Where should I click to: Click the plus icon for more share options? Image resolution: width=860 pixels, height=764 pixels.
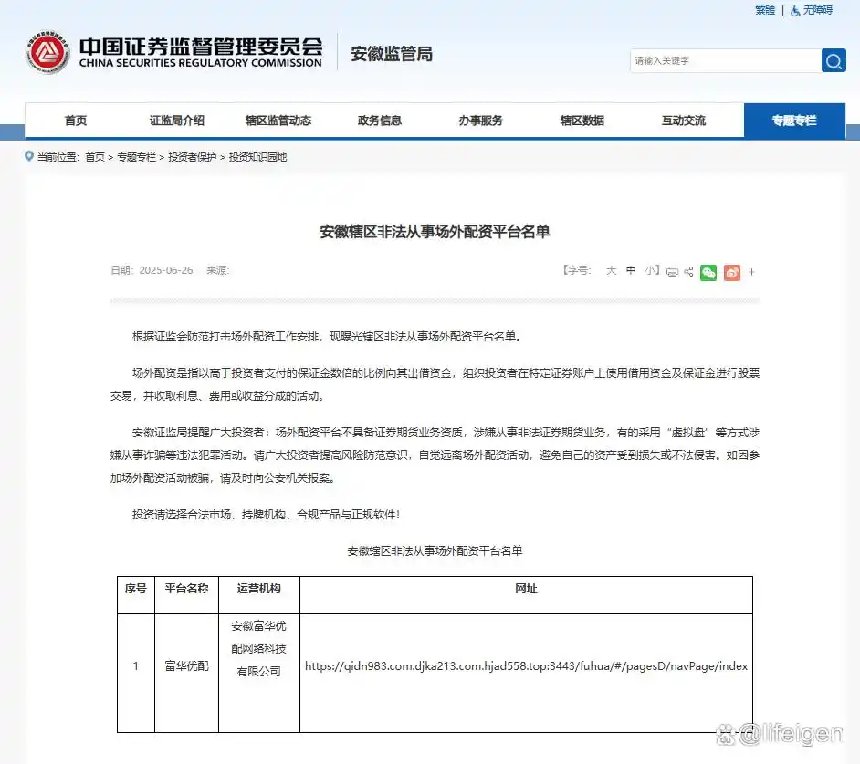752,272
